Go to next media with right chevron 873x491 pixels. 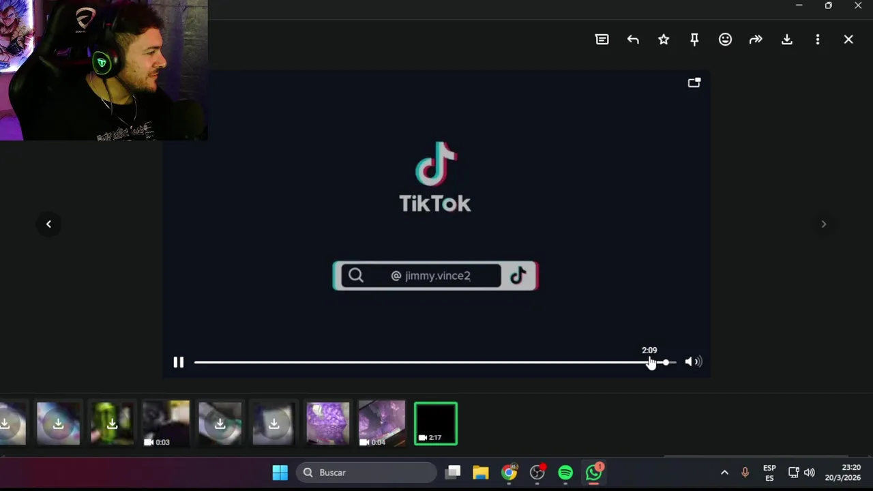tap(823, 224)
